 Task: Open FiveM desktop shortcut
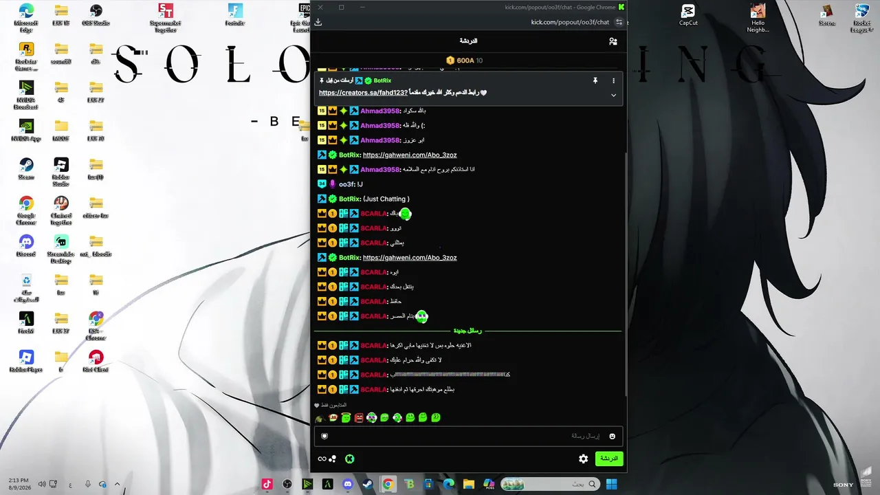tap(26, 323)
